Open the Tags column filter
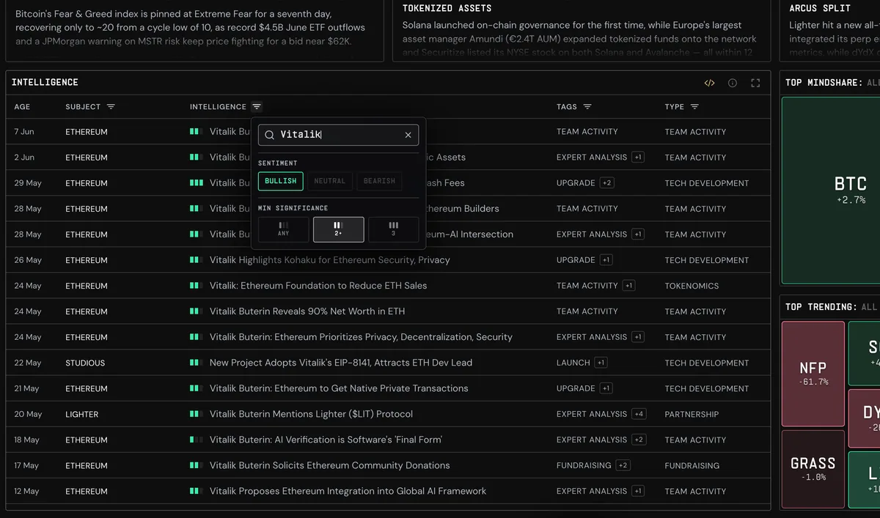This screenshot has height=518, width=880. pyautogui.click(x=587, y=107)
